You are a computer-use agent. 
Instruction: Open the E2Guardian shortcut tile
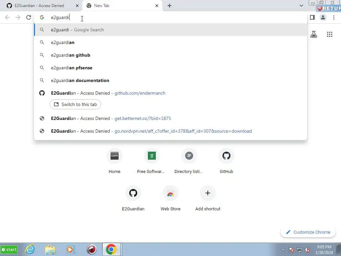click(133, 198)
